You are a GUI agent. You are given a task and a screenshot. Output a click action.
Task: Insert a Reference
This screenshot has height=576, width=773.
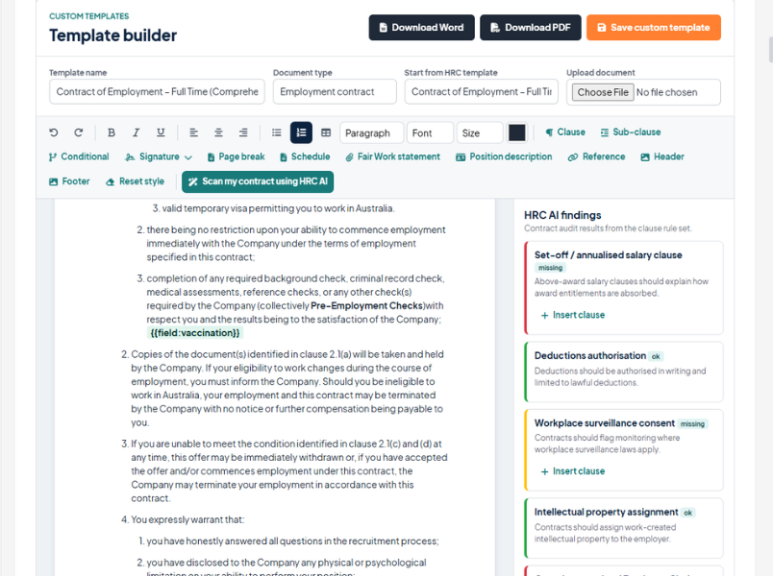click(596, 156)
